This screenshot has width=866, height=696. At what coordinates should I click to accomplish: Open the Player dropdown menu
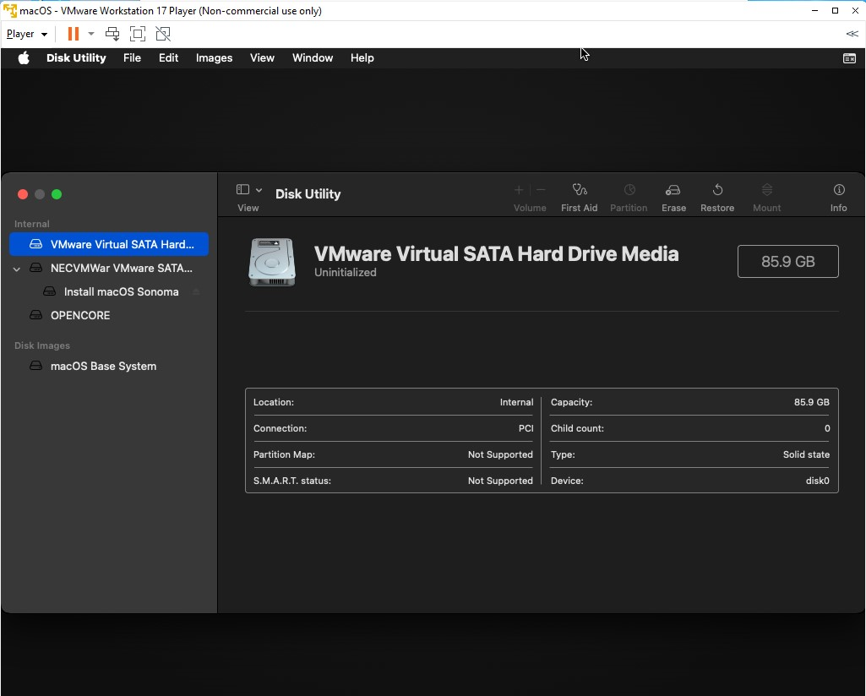coord(26,34)
